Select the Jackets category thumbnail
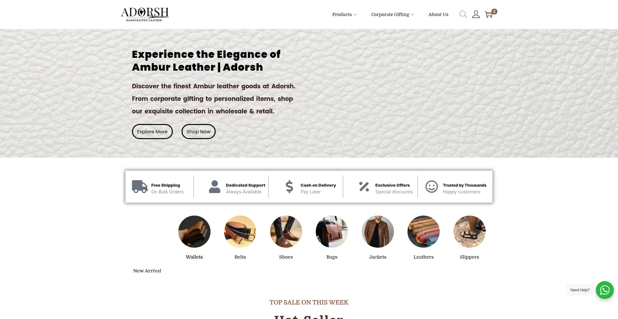Image resolution: width=618 pixels, height=319 pixels. [378, 232]
